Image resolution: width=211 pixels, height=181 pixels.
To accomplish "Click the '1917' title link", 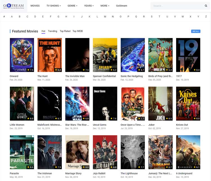I will point(179,76).
